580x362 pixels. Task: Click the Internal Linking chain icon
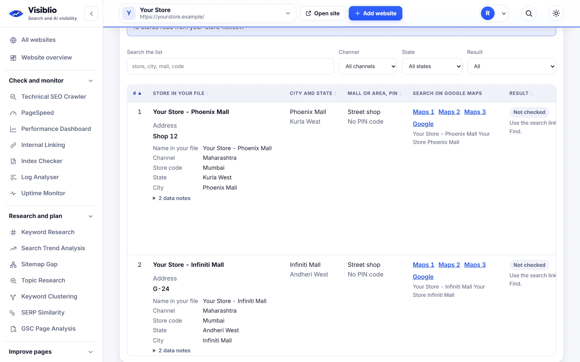click(13, 145)
